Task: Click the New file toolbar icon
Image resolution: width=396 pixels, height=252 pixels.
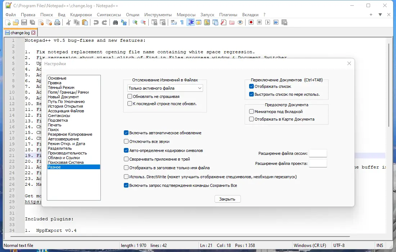Action: pos(8,22)
